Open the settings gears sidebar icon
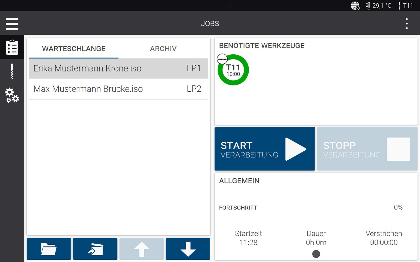The image size is (420, 262). [12, 95]
